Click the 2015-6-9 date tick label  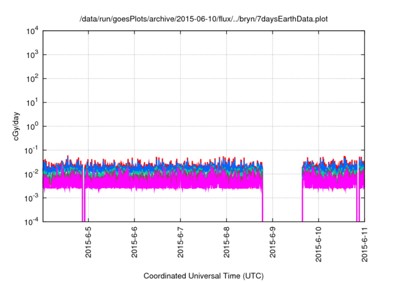coord(273,242)
